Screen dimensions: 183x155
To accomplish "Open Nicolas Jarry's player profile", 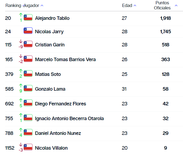I will tap(49, 32).
